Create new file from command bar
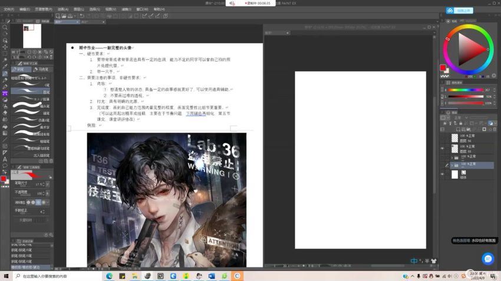Image resolution: width=501 pixels, height=281 pixels. pyautogui.click(x=58, y=16)
